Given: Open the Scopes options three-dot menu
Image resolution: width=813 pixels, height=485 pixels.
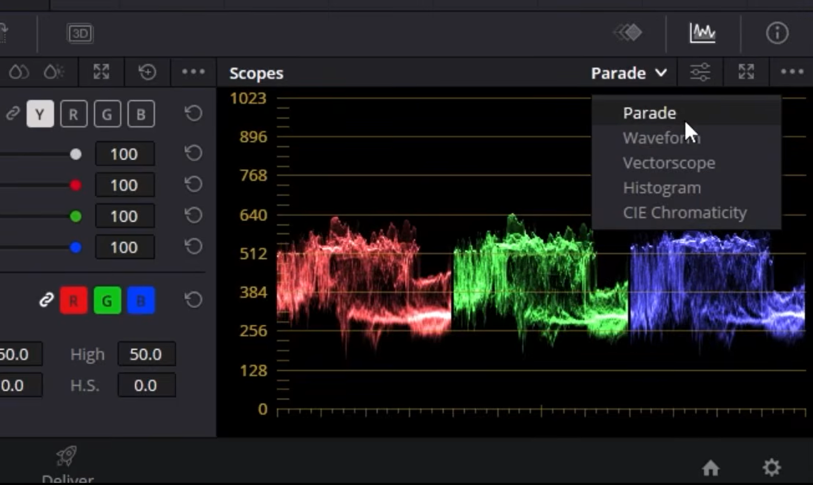Looking at the screenshot, I should [792, 72].
